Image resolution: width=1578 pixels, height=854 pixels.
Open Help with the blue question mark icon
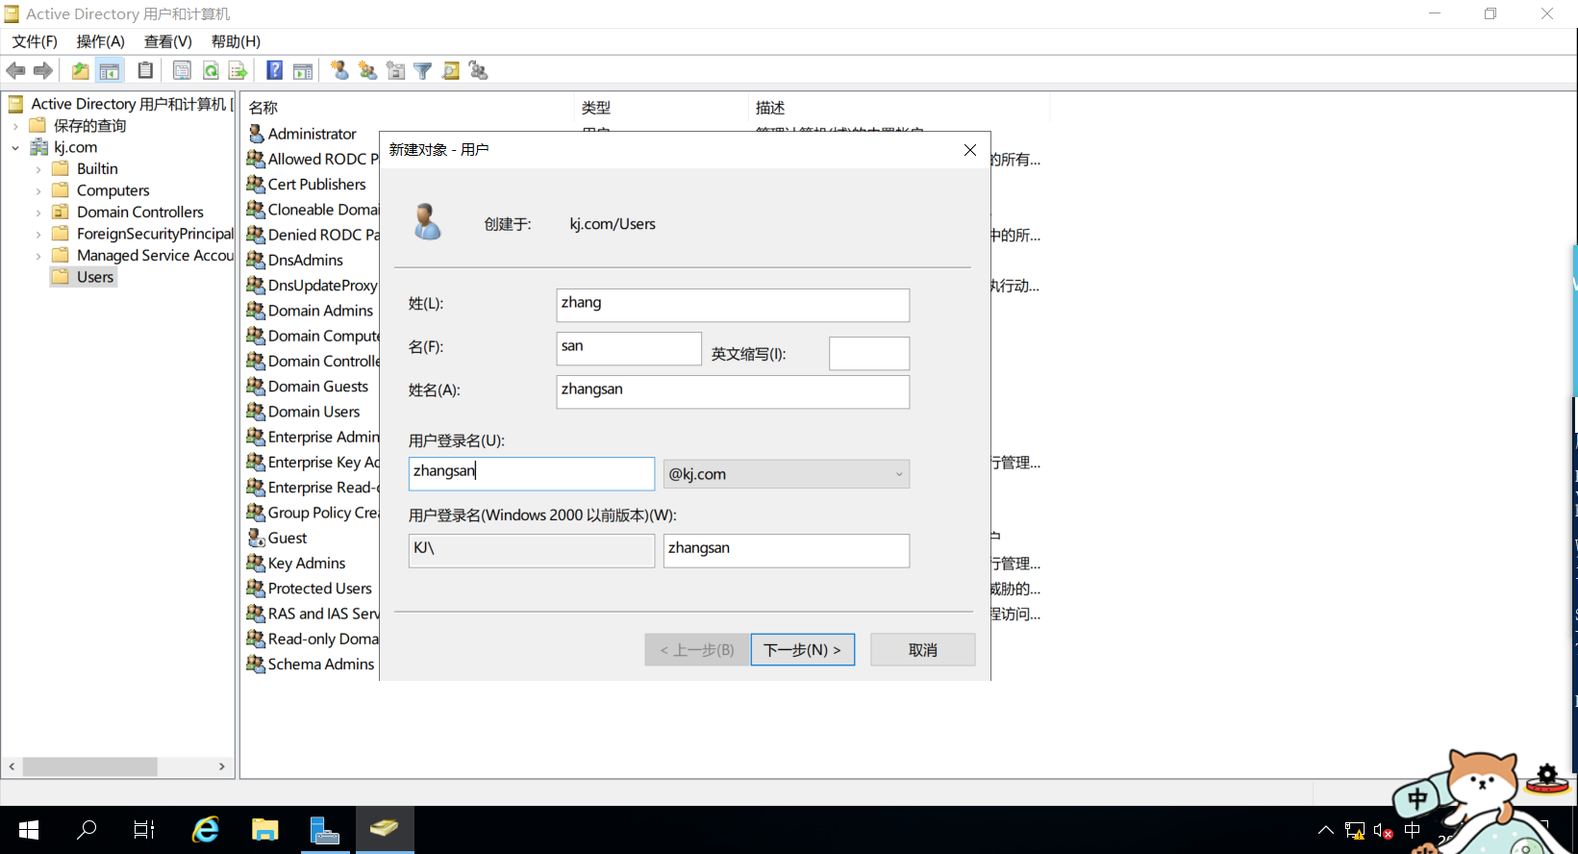(275, 70)
